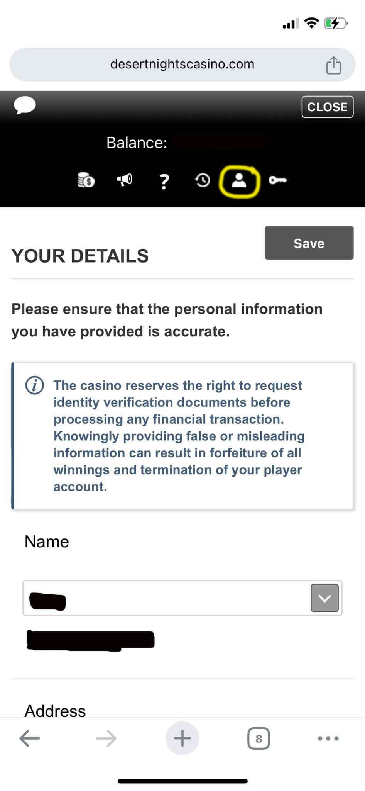
Task: Go forward with browser forward arrow
Action: 106,738
